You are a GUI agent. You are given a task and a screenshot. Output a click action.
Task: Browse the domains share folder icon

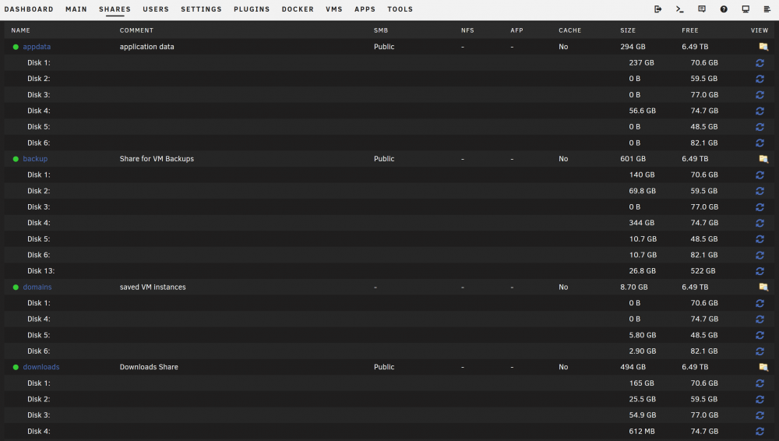pyautogui.click(x=763, y=287)
